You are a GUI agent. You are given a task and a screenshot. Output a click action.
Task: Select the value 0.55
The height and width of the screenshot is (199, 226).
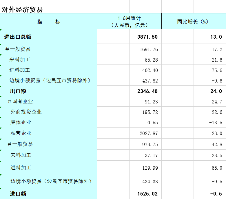[x=153, y=123]
